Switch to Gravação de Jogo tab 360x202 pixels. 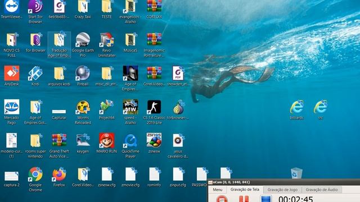(x=282, y=190)
